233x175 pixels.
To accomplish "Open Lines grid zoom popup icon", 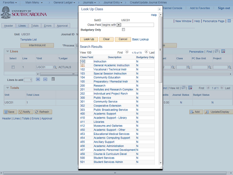I will click(217, 51).
